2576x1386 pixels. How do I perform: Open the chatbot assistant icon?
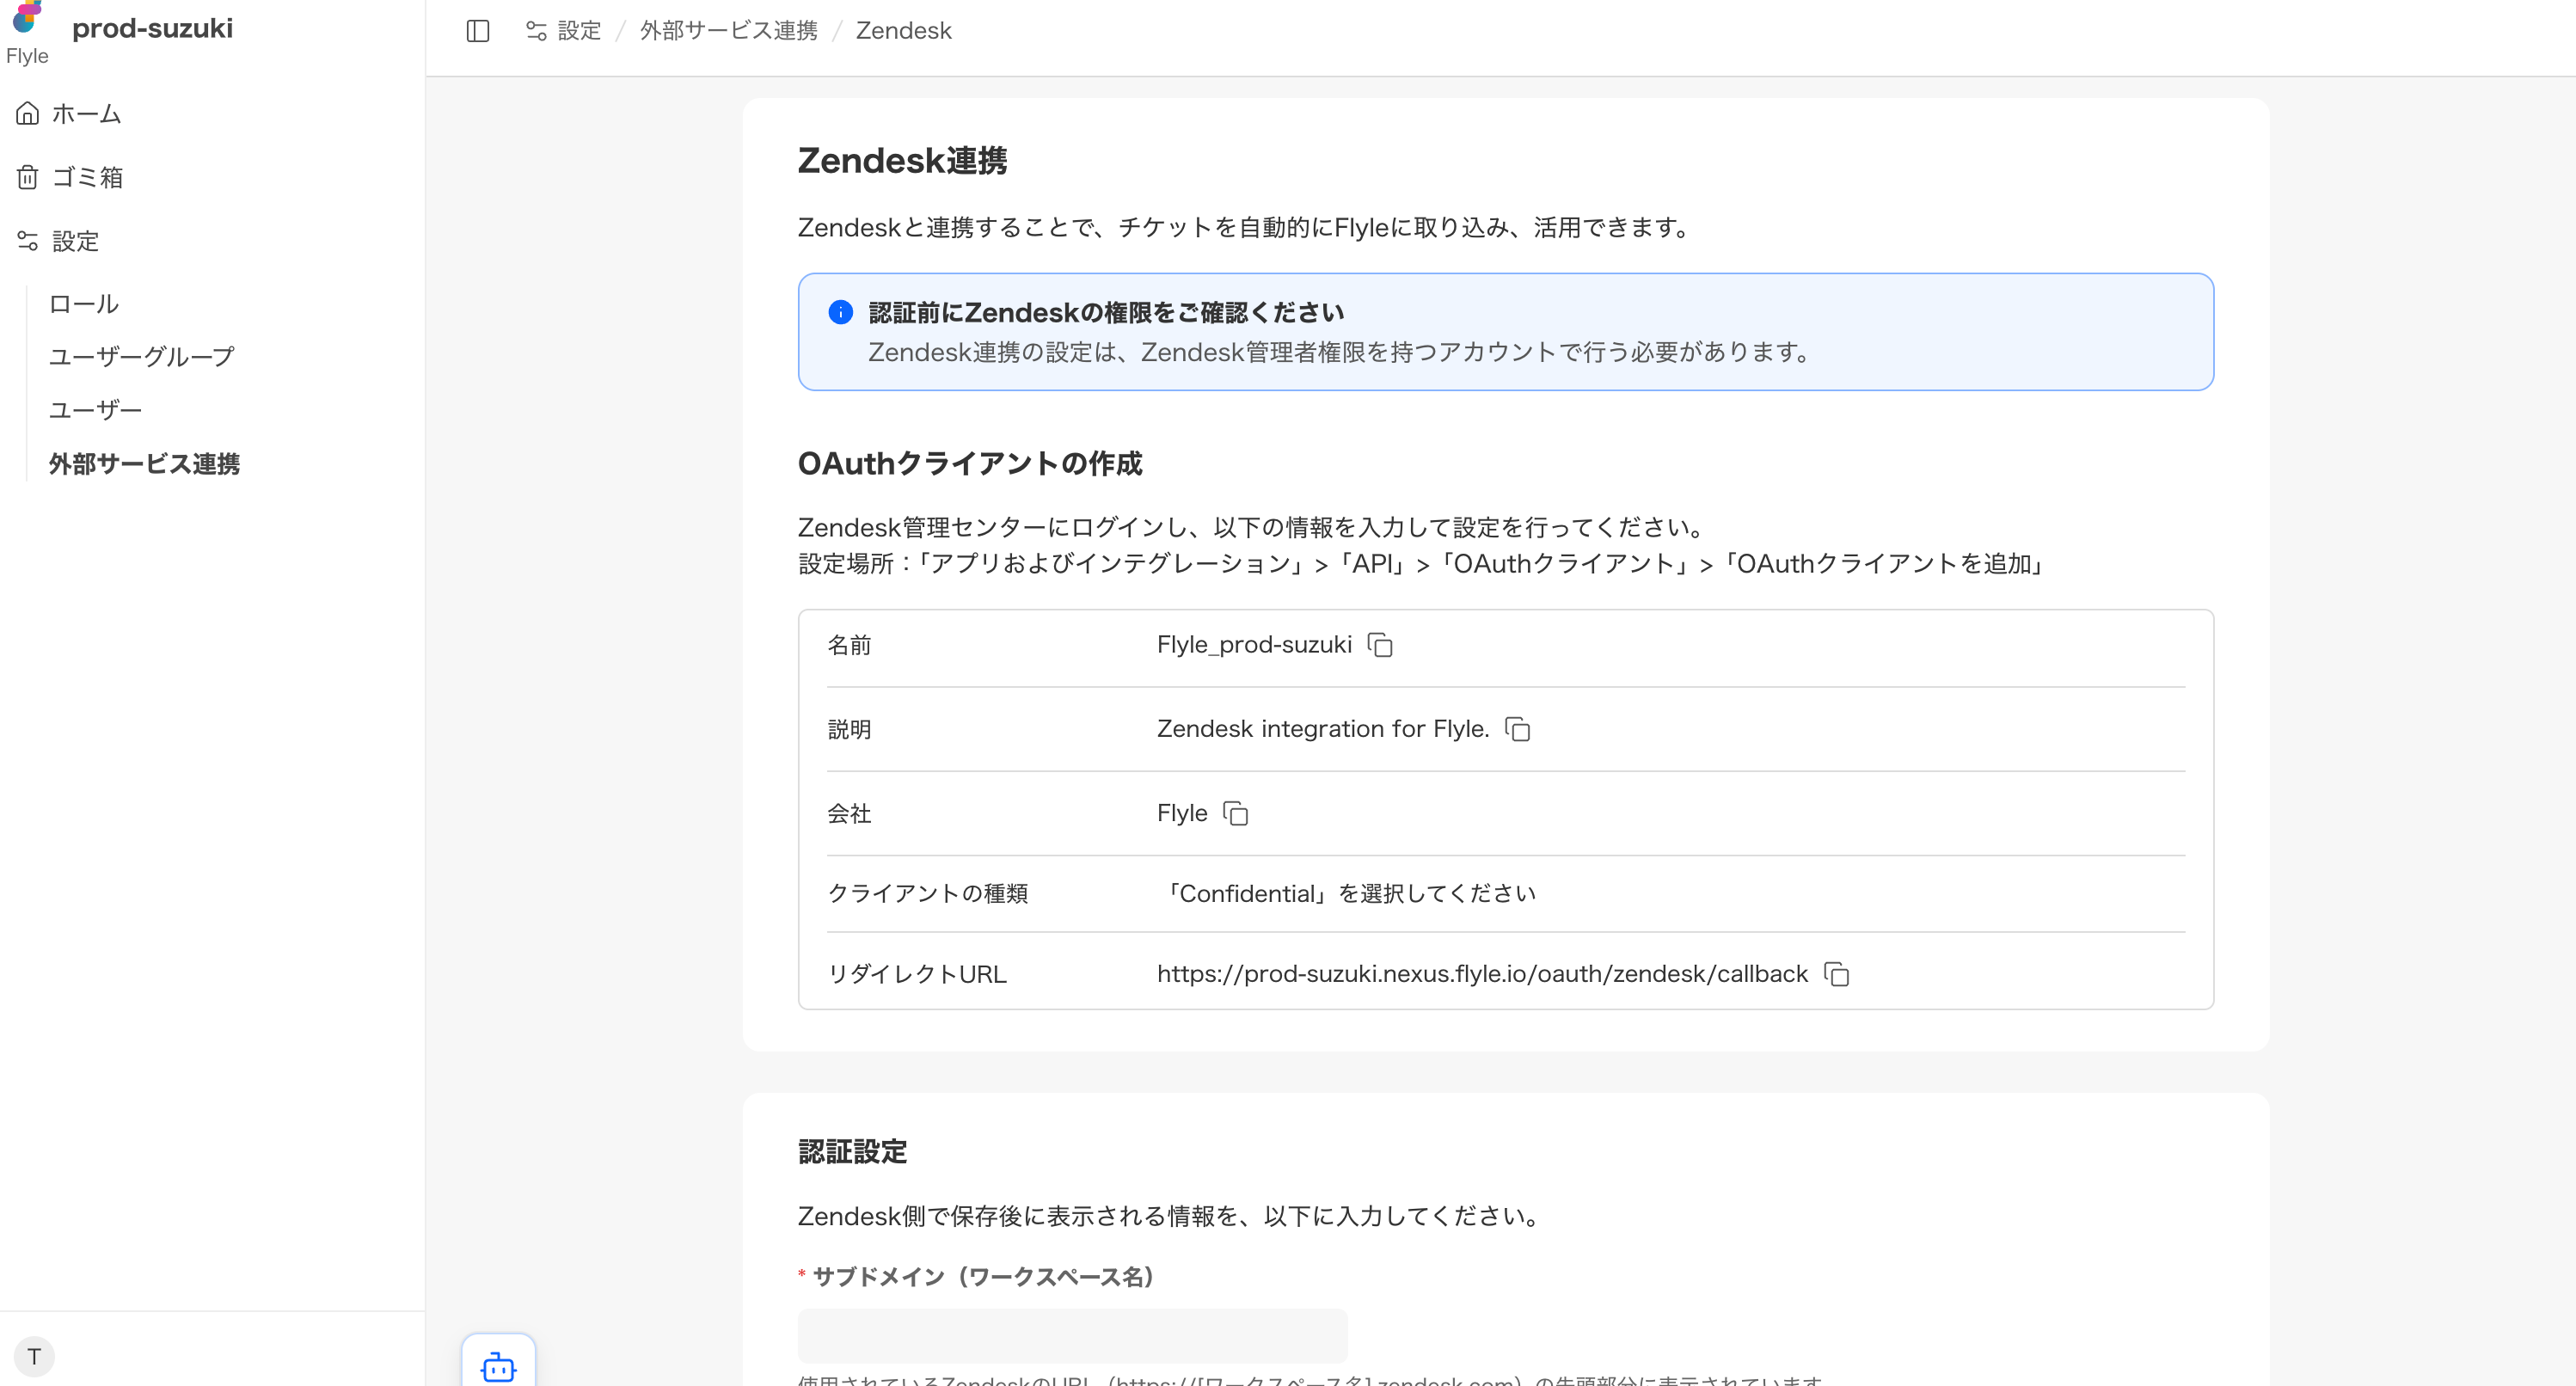(x=498, y=1365)
